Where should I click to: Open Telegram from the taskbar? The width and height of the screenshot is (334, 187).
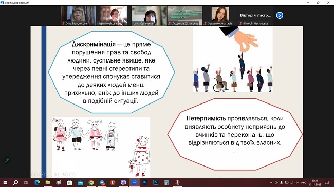tap(102, 182)
